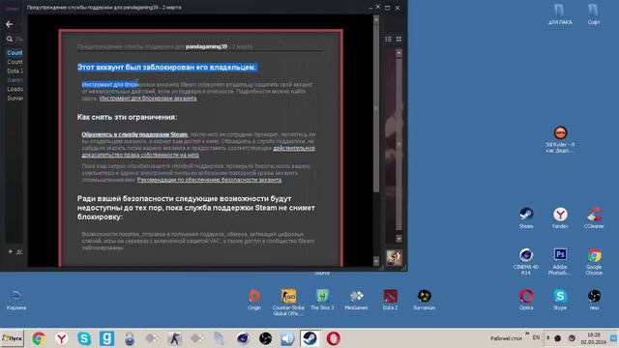Open the 'для ПАКА' desktop folder

click(560, 14)
